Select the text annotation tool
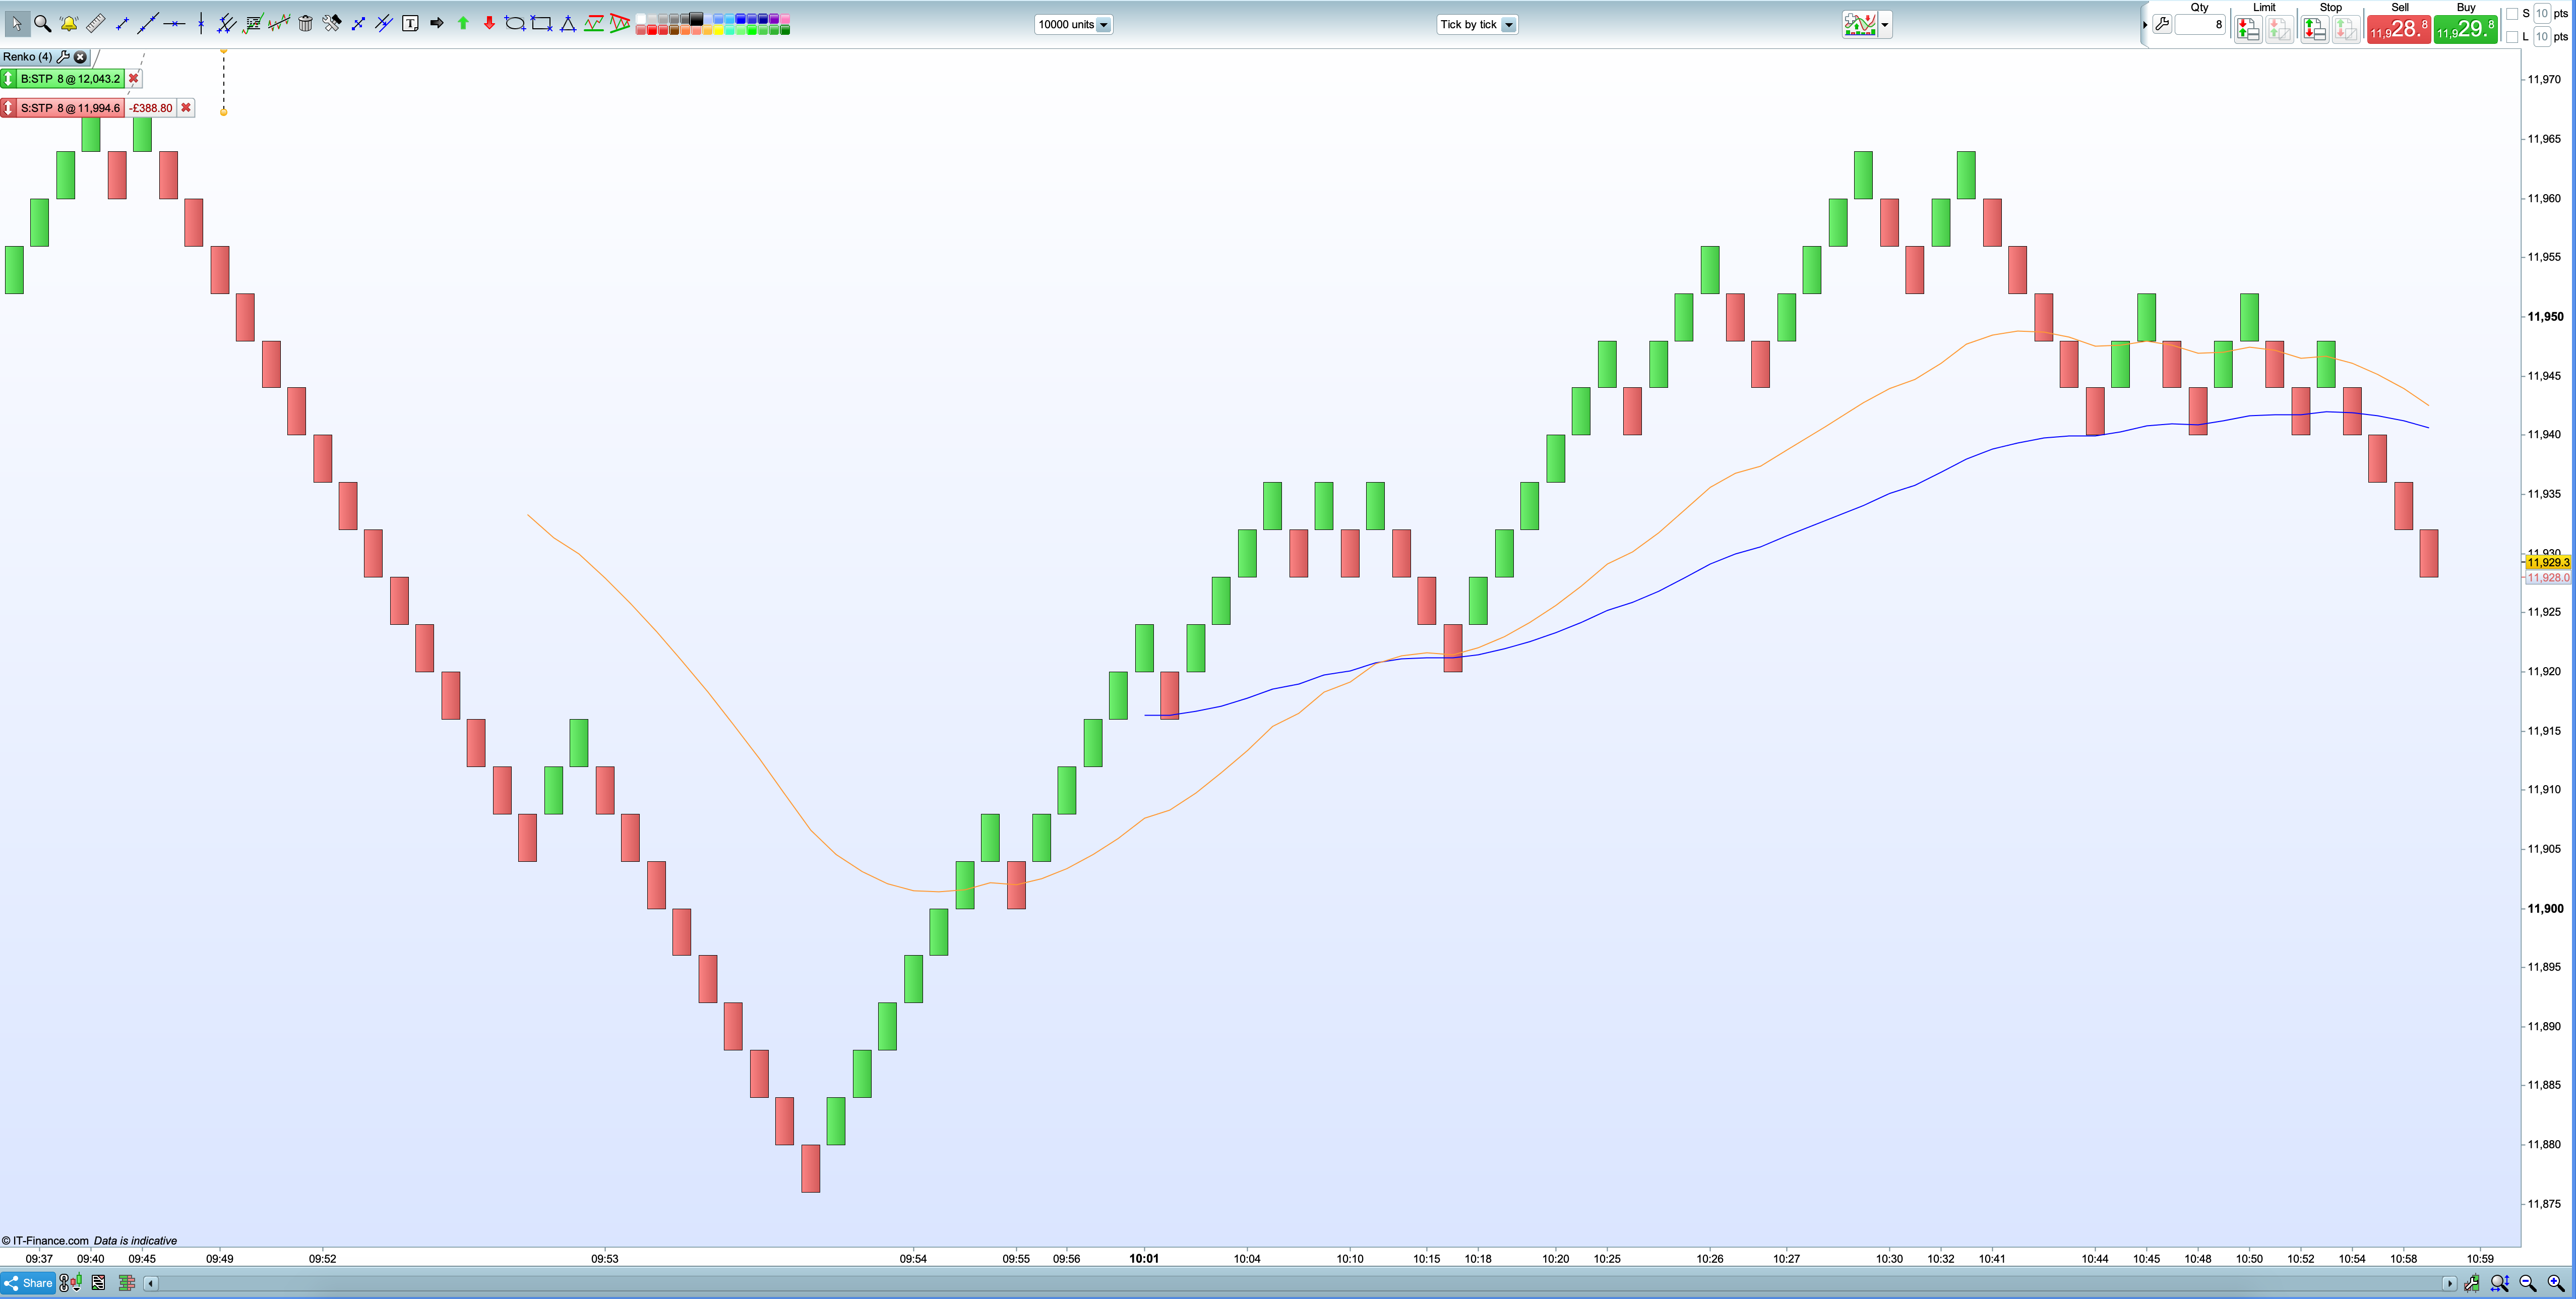The width and height of the screenshot is (2576, 1299). pos(410,23)
